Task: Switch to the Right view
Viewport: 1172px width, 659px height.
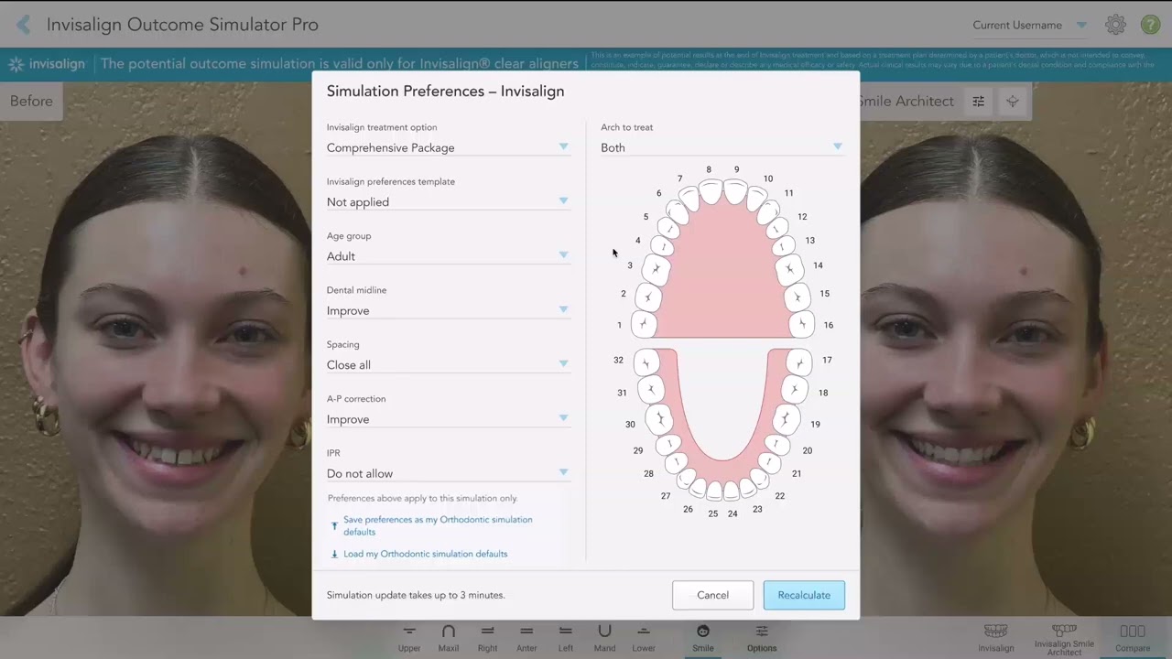Action: pyautogui.click(x=487, y=638)
